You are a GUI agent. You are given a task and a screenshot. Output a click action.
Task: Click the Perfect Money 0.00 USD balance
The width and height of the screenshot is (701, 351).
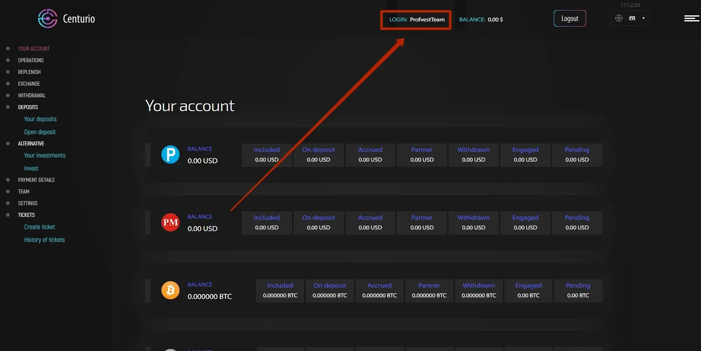202,228
